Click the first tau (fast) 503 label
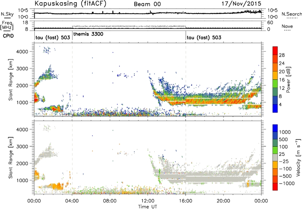Image resolution: width=302 pixels, height=209 pixels. coord(52,37)
